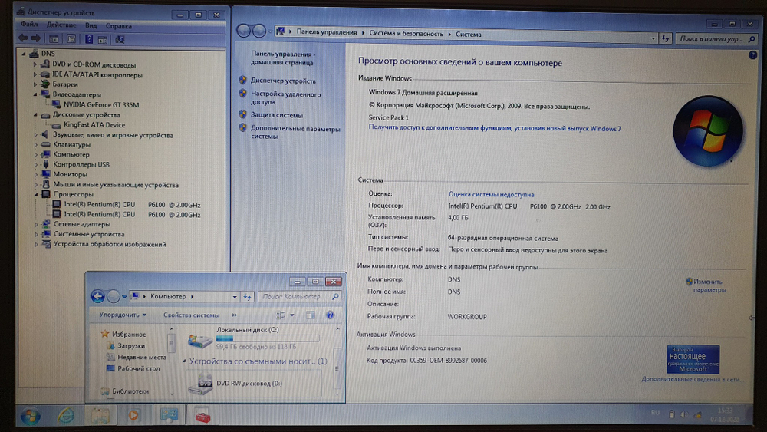Click Back button in System window

coord(243,31)
